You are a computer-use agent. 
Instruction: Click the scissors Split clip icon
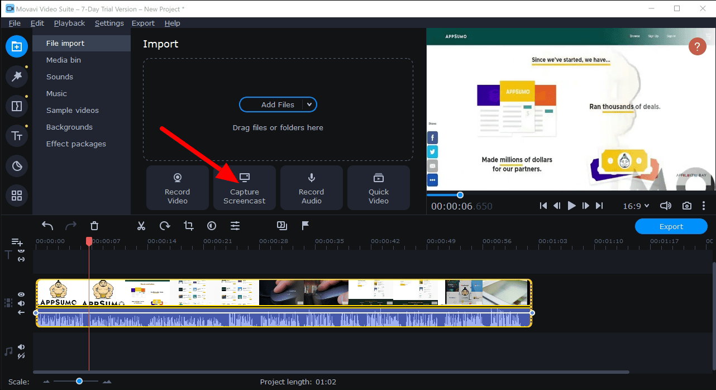tap(141, 226)
